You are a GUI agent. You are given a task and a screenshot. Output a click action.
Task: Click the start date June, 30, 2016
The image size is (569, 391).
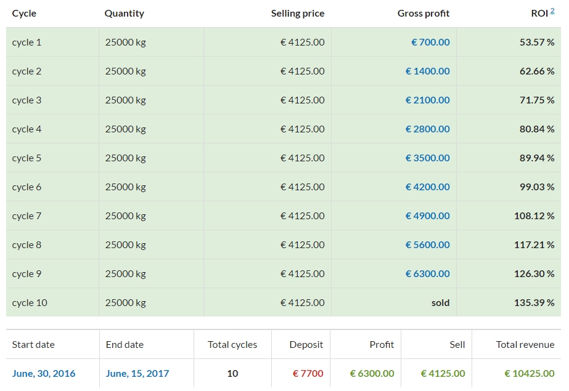tap(44, 374)
